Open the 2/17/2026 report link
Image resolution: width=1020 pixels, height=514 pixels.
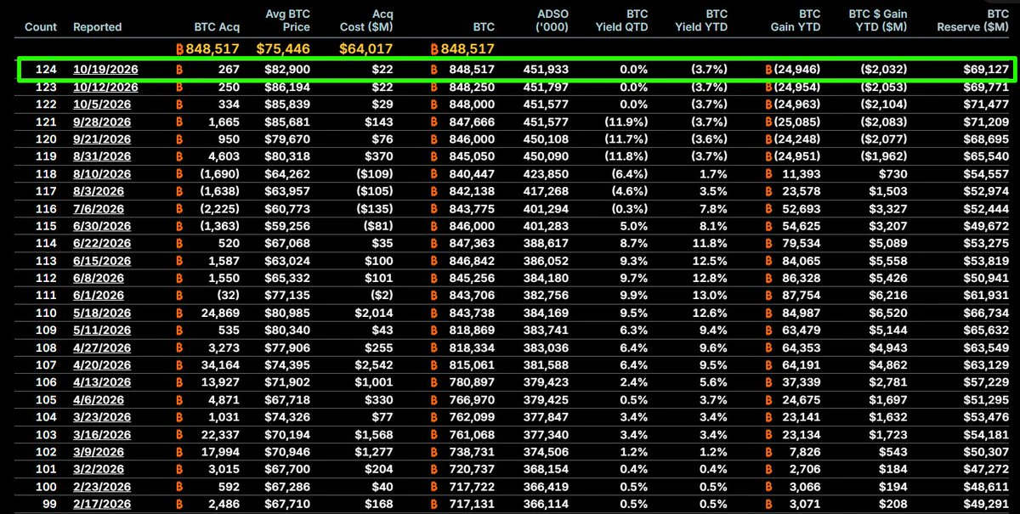tap(102, 503)
